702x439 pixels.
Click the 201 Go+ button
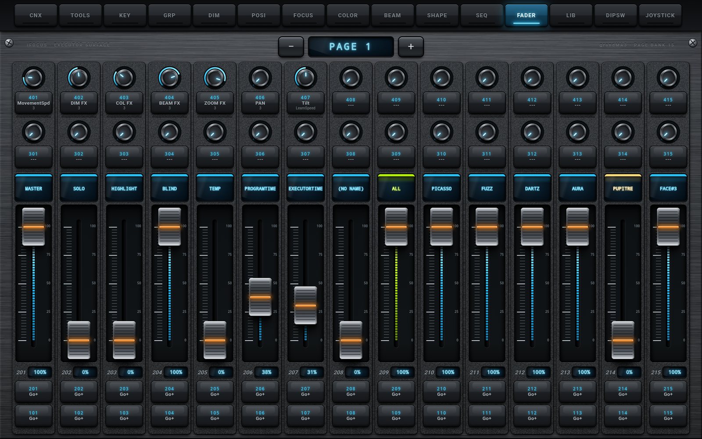33,392
